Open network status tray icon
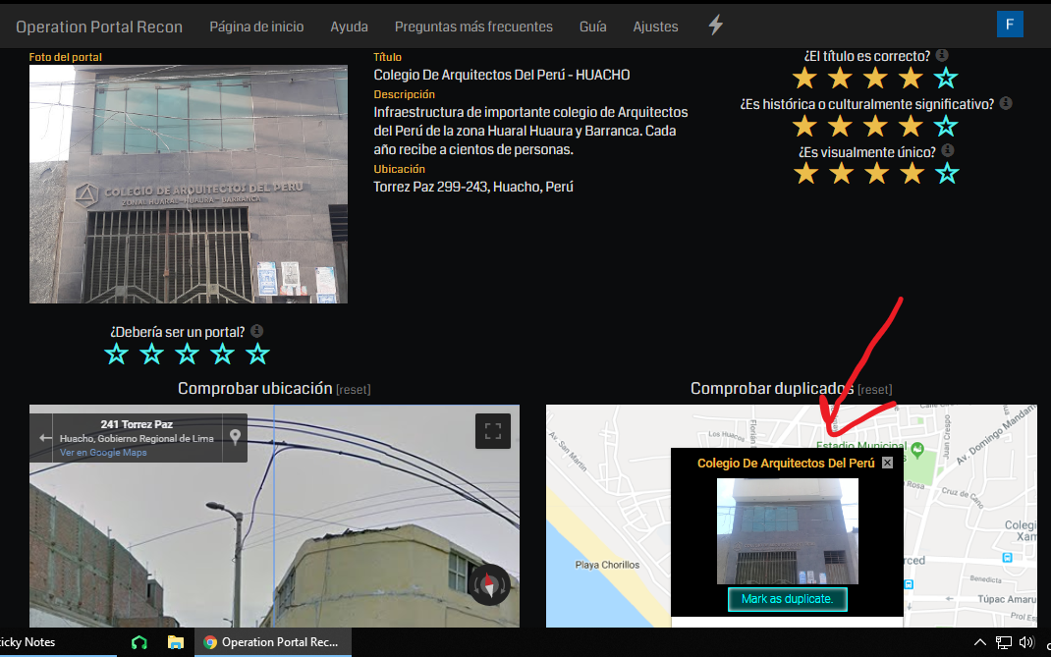Viewport: 1051px width, 657px height. point(1003,642)
